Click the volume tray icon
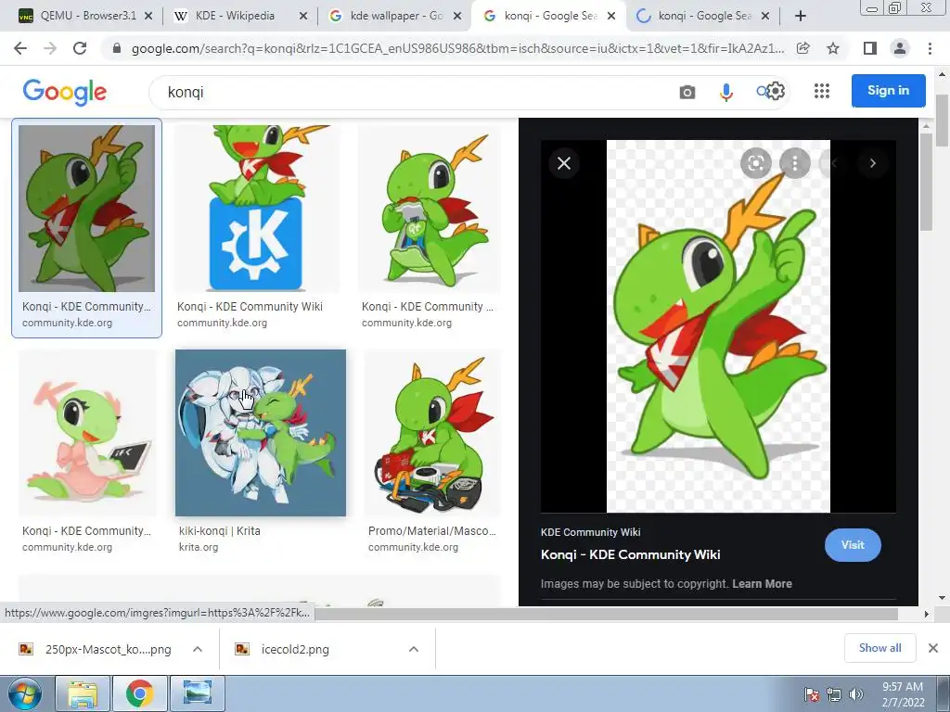 click(856, 693)
